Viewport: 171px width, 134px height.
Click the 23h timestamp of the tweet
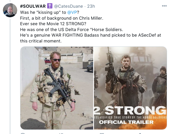tap(91, 6)
